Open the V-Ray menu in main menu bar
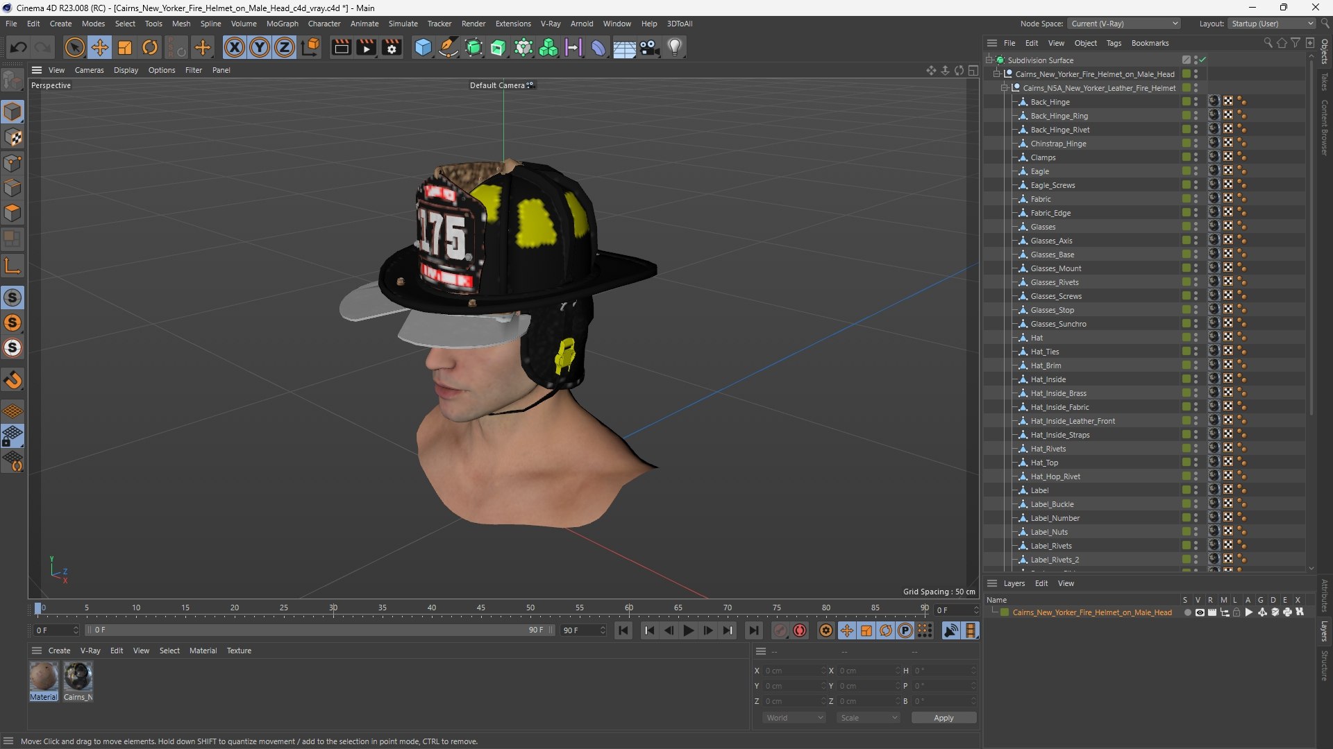This screenshot has height=749, width=1333. [551, 24]
